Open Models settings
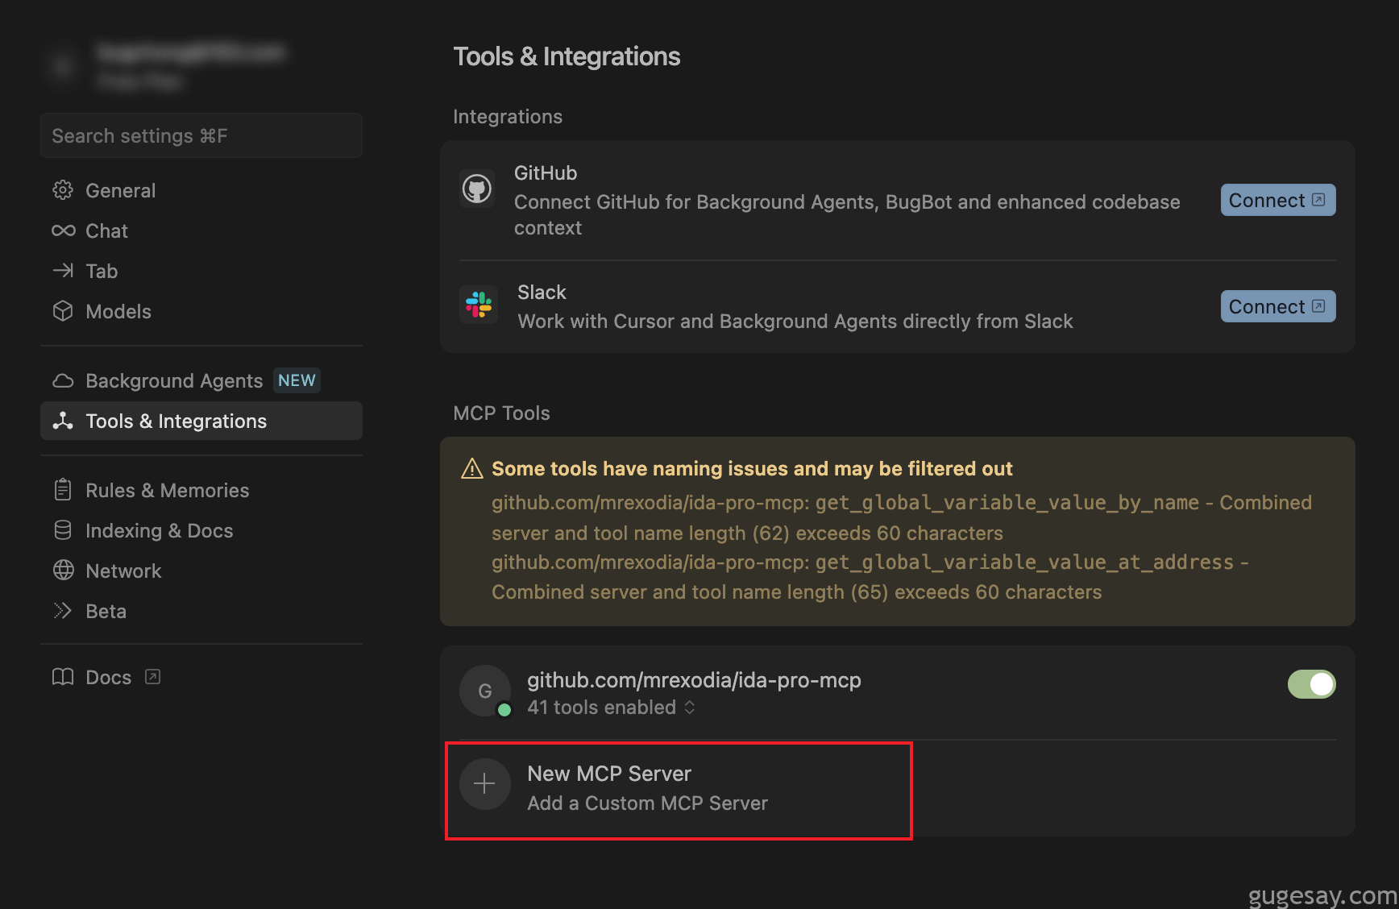The image size is (1399, 909). (201, 311)
